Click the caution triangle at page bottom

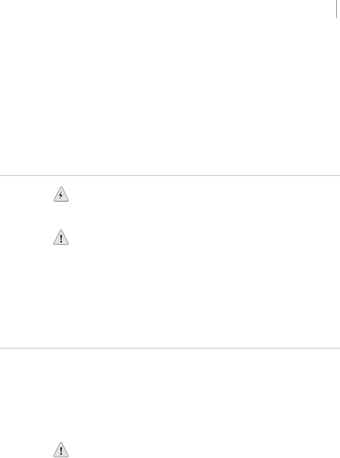point(61,449)
